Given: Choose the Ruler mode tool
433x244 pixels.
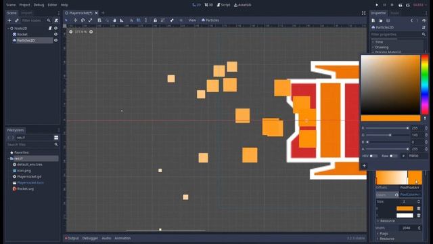Looking at the screenshot, I should [x=122, y=20].
